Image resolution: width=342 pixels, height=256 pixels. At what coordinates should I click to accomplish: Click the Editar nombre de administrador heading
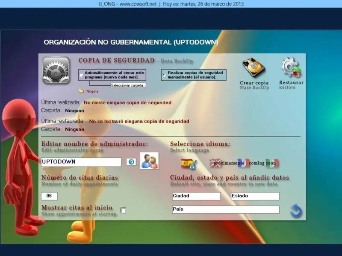(x=94, y=144)
